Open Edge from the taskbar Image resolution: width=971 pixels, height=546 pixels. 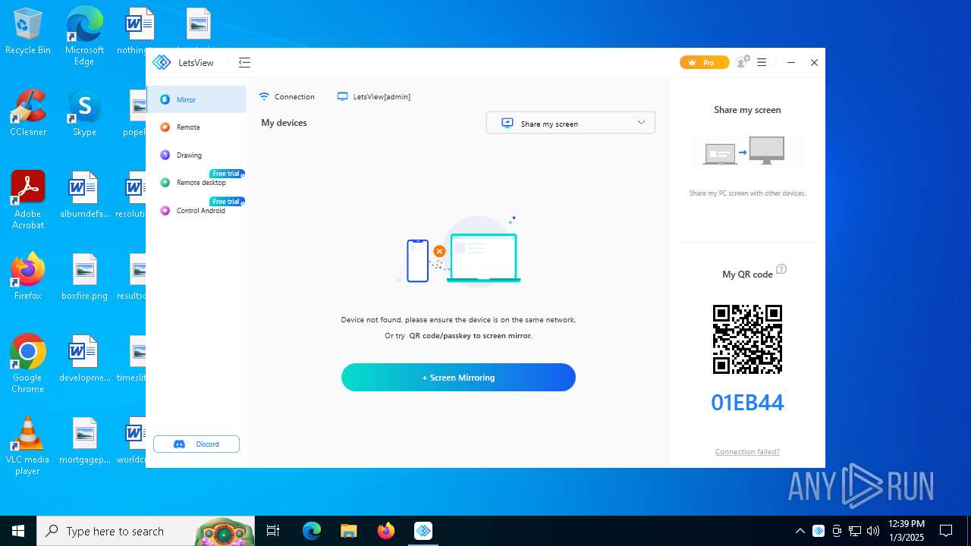tap(312, 531)
